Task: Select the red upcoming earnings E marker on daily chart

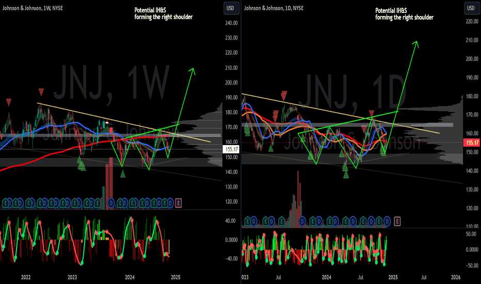Action: tap(397, 221)
